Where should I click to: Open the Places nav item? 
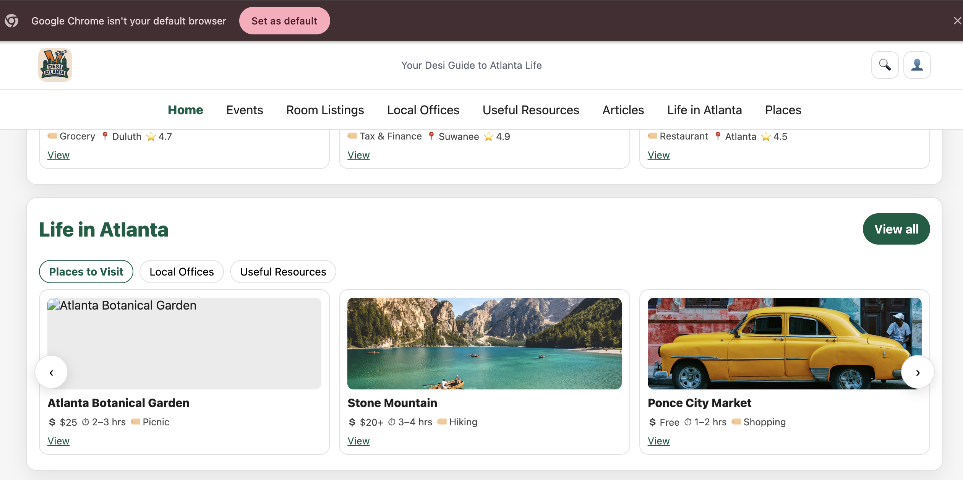(x=783, y=110)
